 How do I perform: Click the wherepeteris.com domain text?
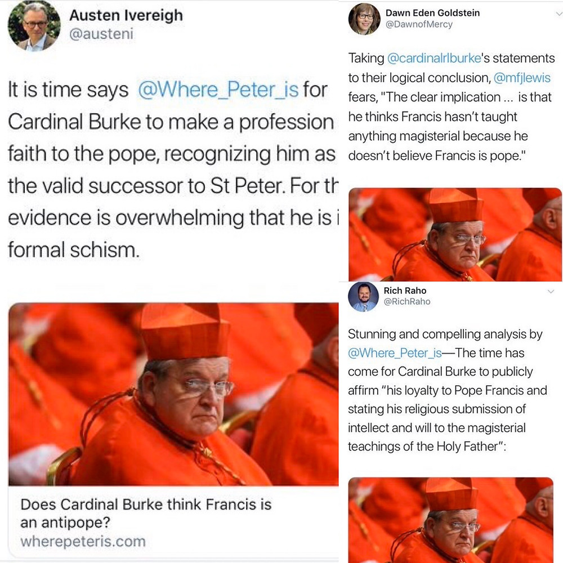(x=83, y=542)
